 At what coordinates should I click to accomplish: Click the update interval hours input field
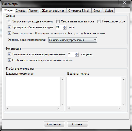(59, 27)
